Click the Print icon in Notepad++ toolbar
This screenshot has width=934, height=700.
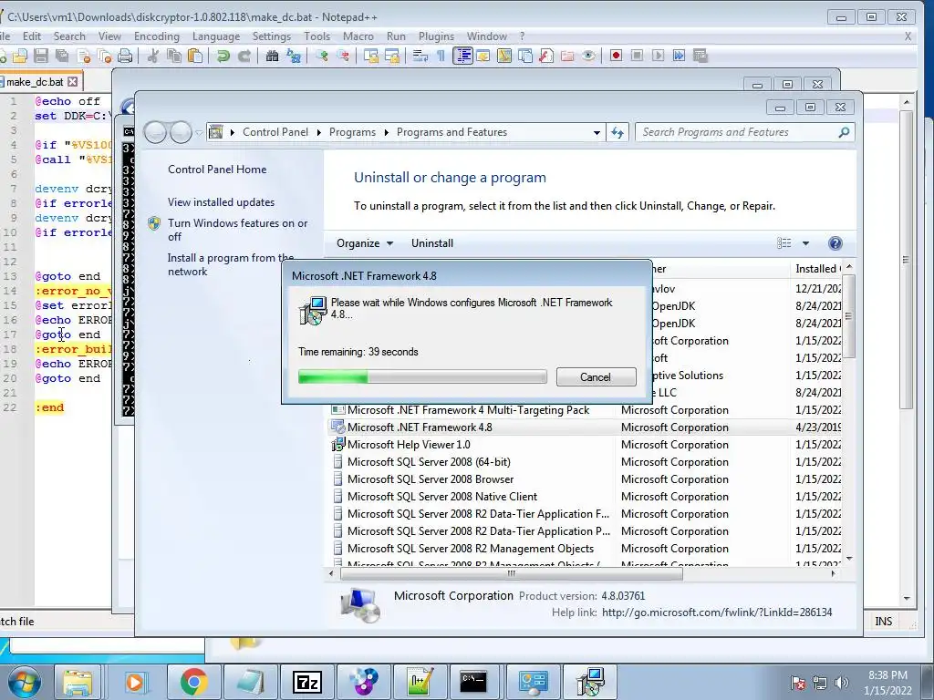click(125, 56)
